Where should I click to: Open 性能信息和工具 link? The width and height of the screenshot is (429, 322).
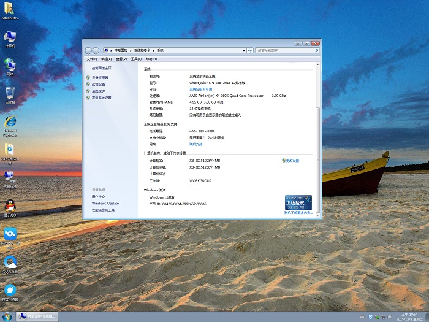tap(103, 210)
